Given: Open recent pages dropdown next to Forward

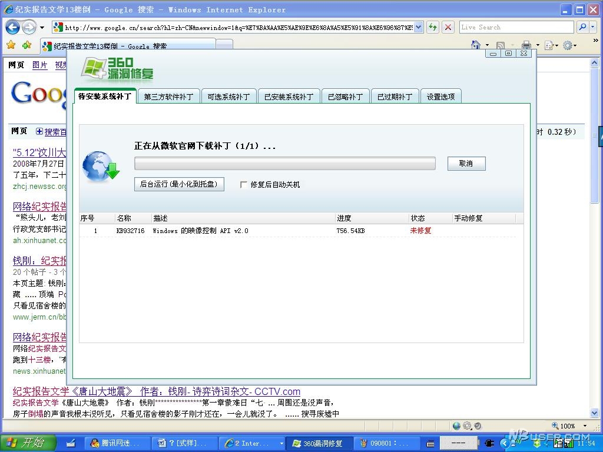Looking at the screenshot, I should point(42,28).
